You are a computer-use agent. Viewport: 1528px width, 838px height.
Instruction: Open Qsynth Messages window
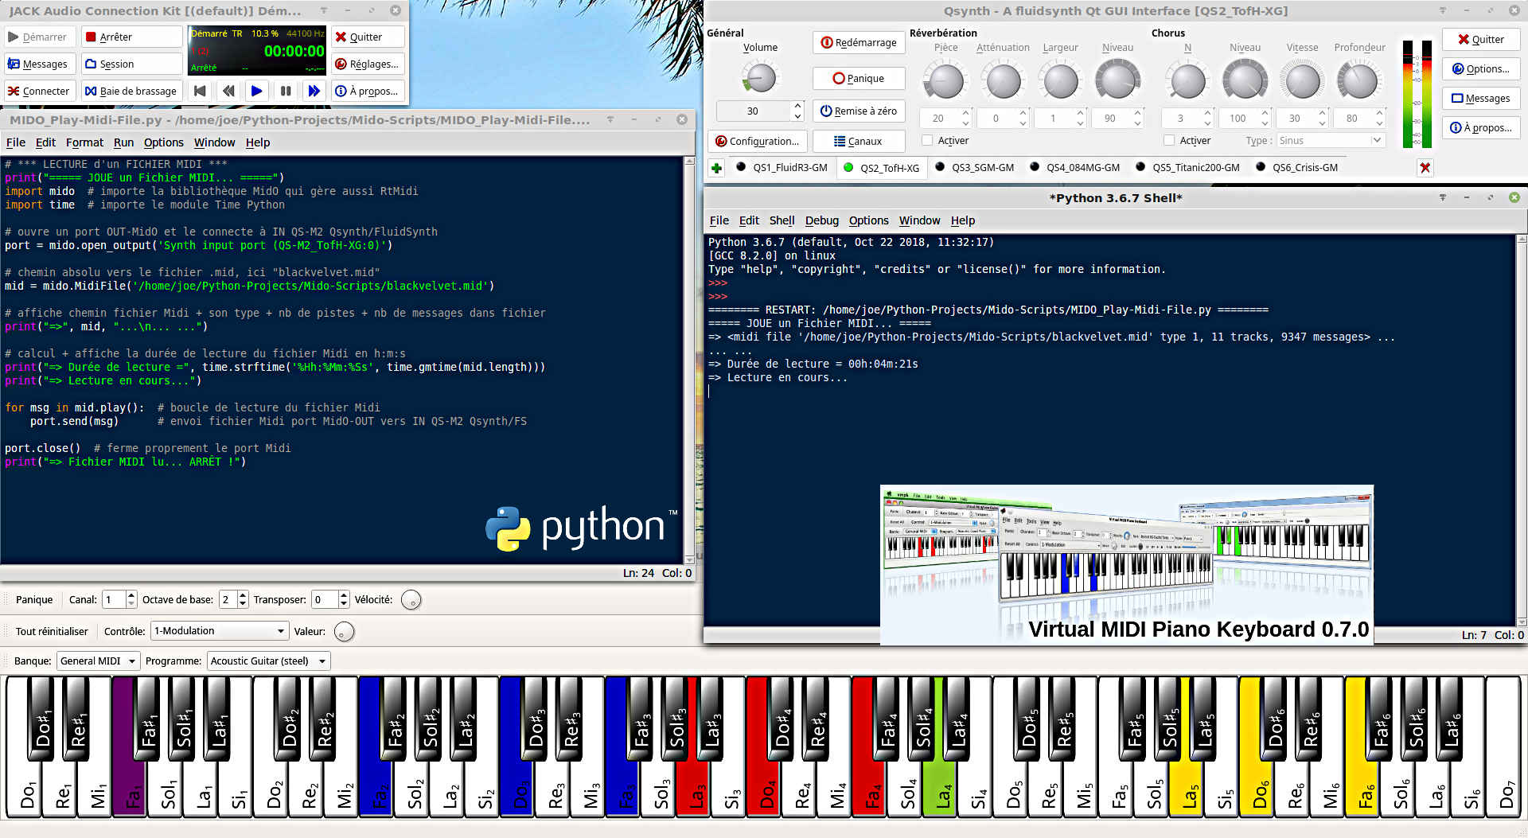click(1481, 98)
